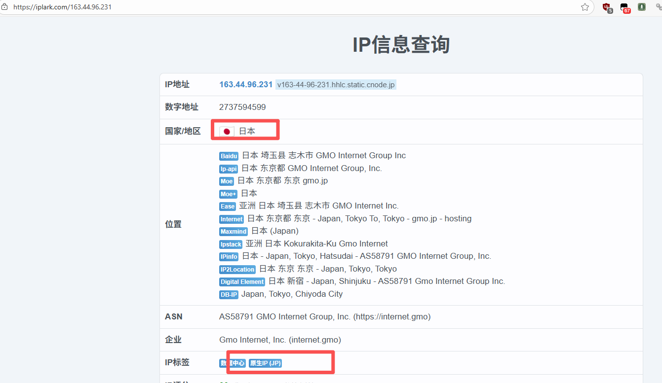This screenshot has width=662, height=383.
Task: Click the ASN value AS58791 GMO Internet Group
Action: pos(324,316)
